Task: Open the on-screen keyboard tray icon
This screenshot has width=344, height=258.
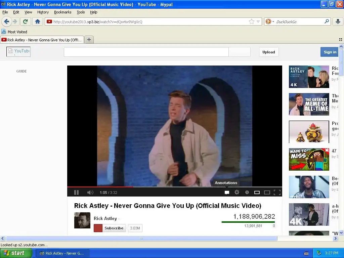Action: 306,253
